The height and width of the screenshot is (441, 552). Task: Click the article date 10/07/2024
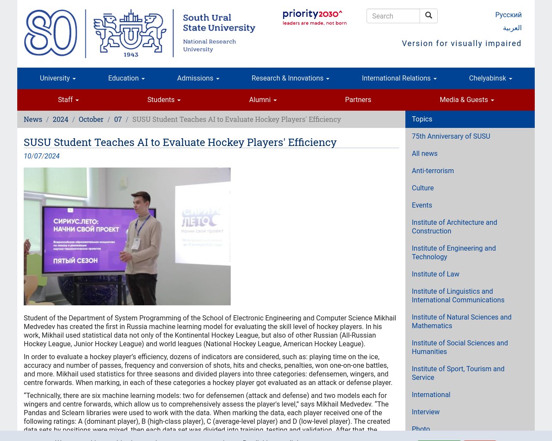point(42,156)
